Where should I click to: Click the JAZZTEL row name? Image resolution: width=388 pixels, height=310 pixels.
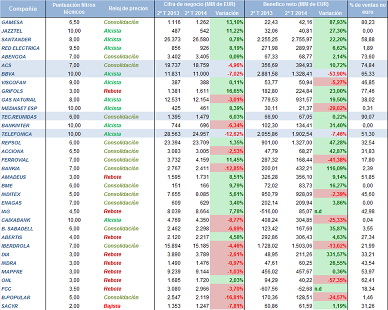12,31
